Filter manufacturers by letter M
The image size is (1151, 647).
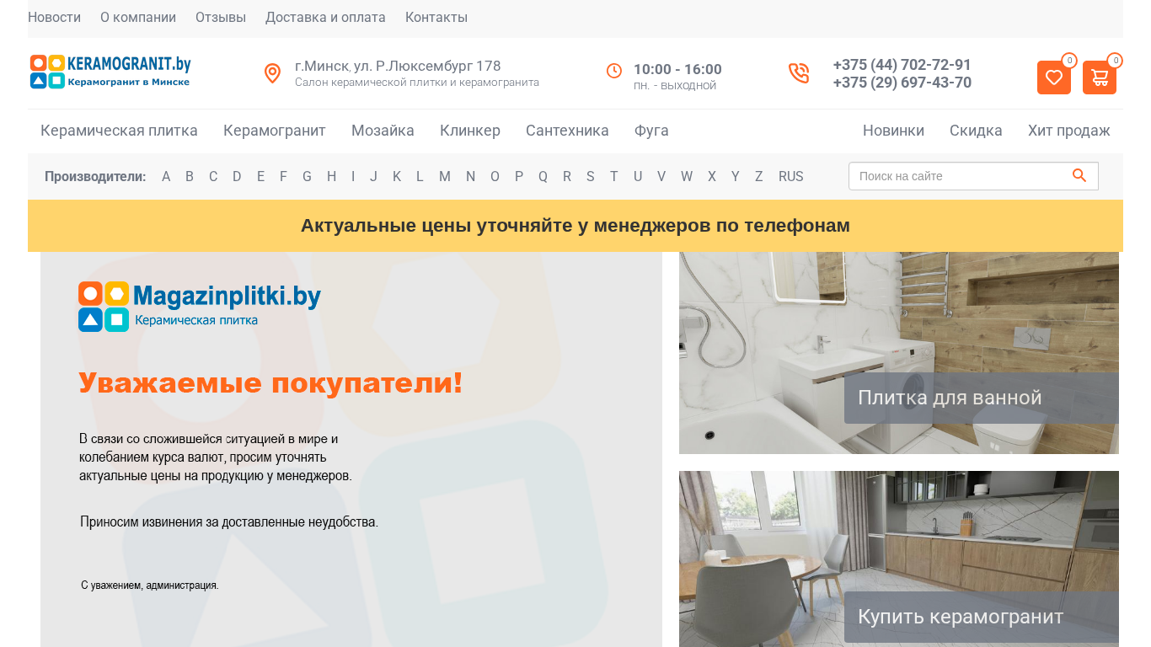pos(444,177)
